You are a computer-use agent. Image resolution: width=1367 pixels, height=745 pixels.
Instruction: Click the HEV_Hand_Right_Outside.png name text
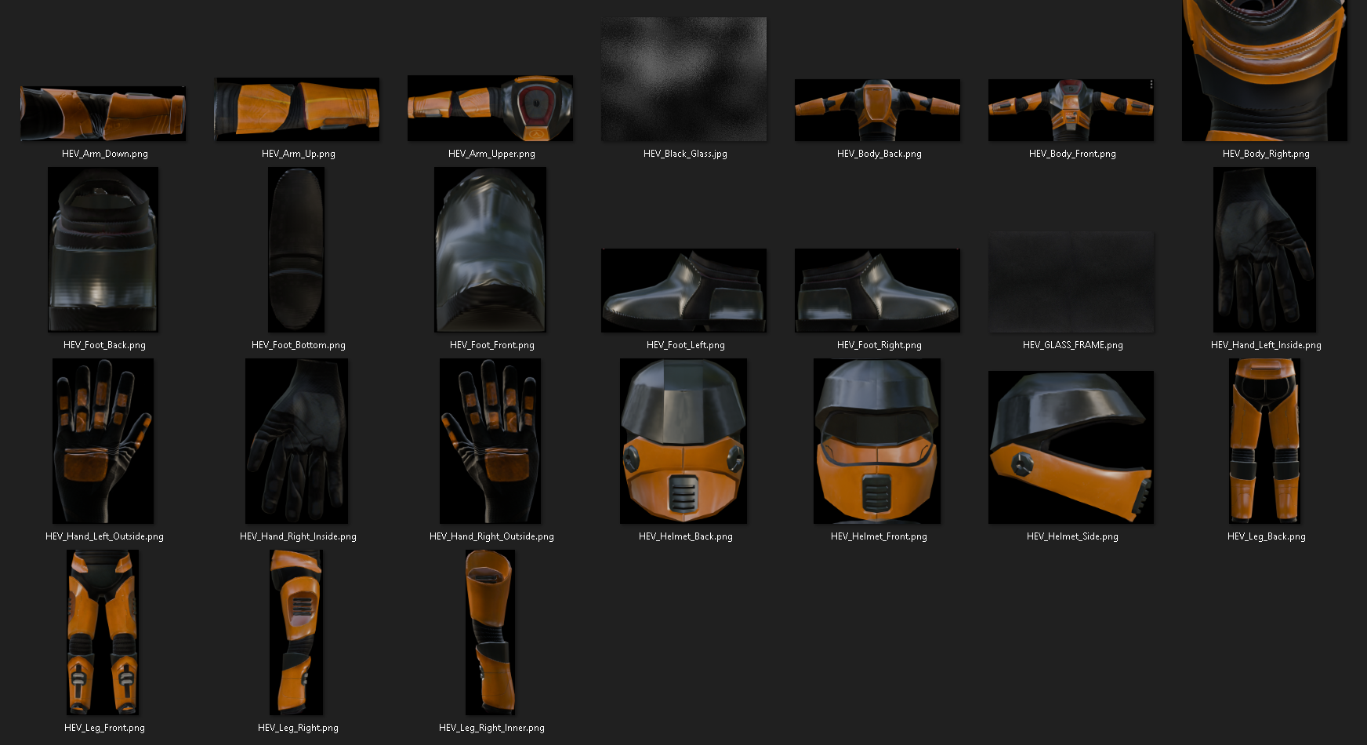[492, 536]
